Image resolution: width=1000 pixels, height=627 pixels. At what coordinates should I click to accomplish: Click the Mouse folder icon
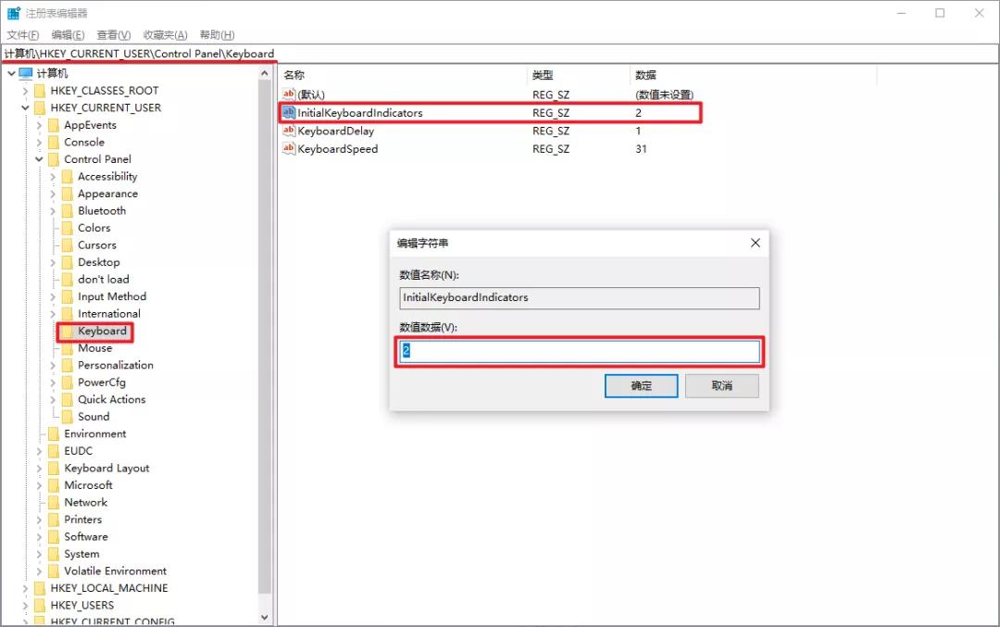pos(68,348)
